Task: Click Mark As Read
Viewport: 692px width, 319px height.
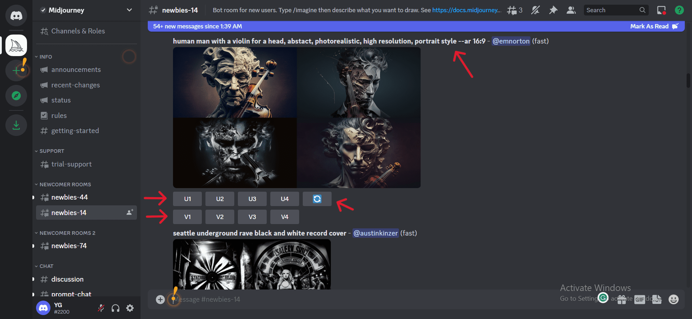Action: point(649,26)
